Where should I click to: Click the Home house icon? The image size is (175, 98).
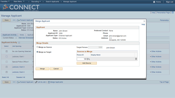pyautogui.click(x=154, y=2)
